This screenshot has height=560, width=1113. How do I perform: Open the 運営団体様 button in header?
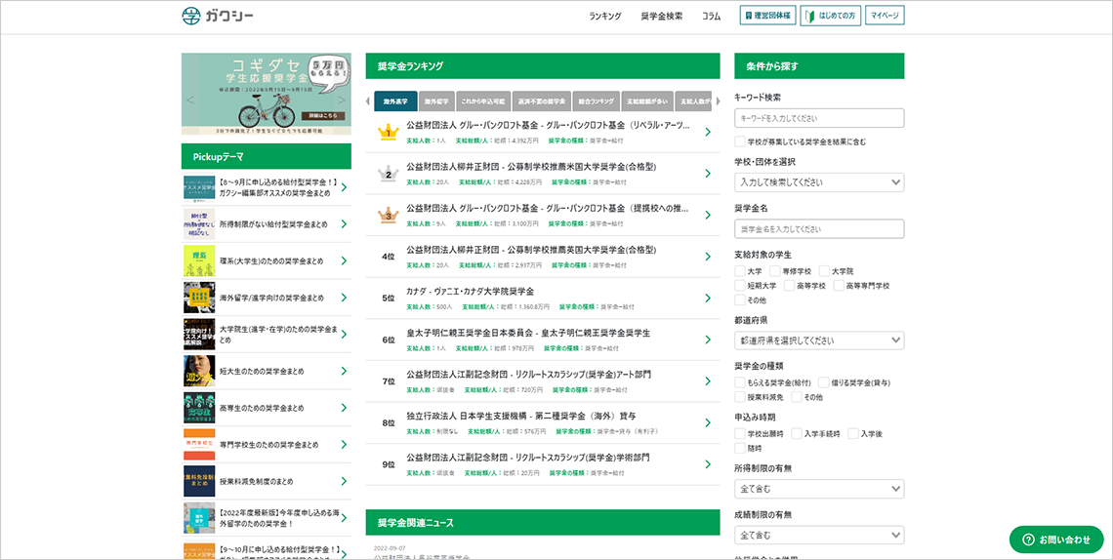[767, 16]
